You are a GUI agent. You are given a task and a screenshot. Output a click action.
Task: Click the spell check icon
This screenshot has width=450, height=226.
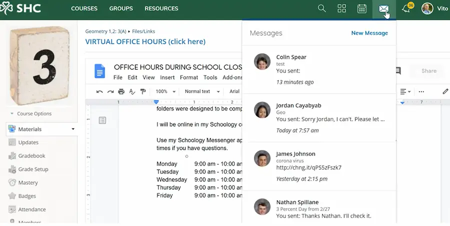click(132, 91)
